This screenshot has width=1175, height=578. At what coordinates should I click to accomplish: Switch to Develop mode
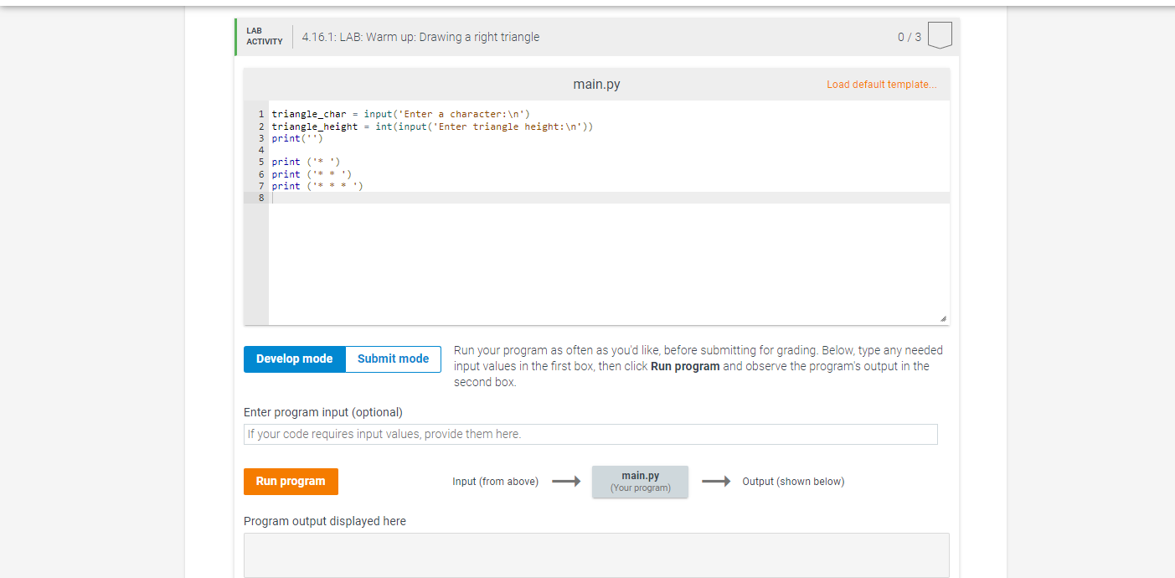click(x=295, y=359)
